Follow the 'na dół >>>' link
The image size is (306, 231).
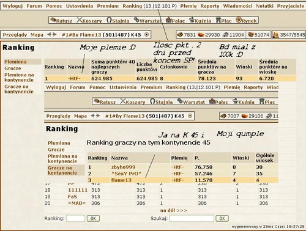click(173, 210)
